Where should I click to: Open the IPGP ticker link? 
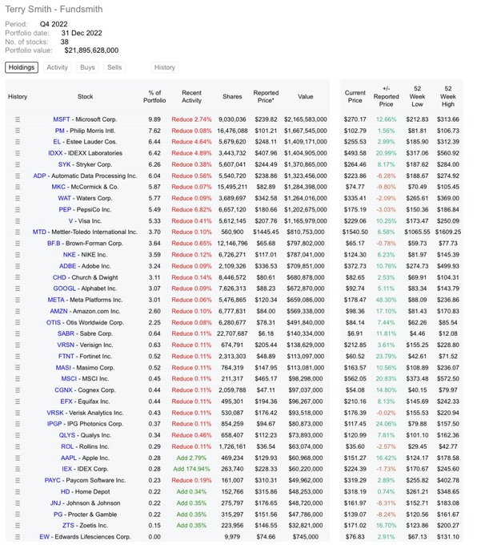pos(54,424)
